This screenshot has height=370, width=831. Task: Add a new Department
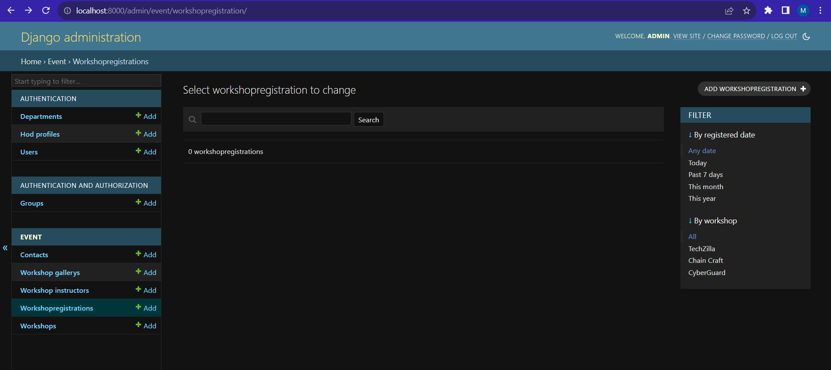coord(146,116)
